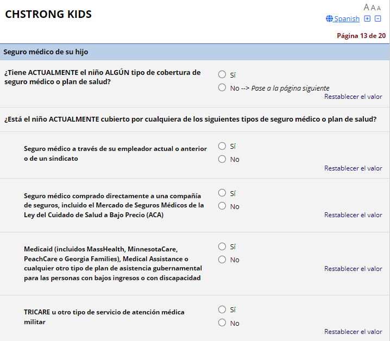The image size is (390, 341).
Task: Select No for seguro comprado directamente (ACA)
Action: [x=222, y=206]
